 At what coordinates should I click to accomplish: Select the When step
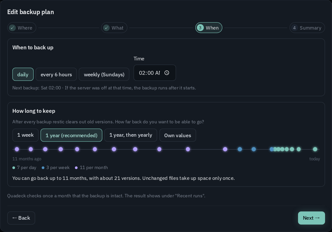coord(209,28)
